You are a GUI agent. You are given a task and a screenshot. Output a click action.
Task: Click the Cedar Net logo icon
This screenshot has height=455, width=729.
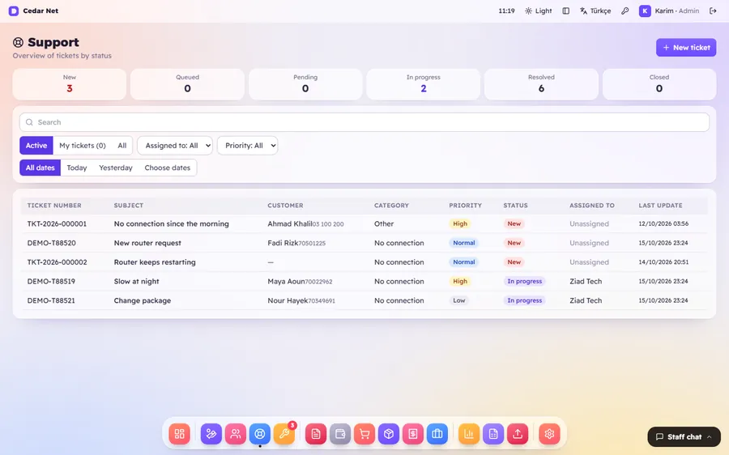[14, 11]
